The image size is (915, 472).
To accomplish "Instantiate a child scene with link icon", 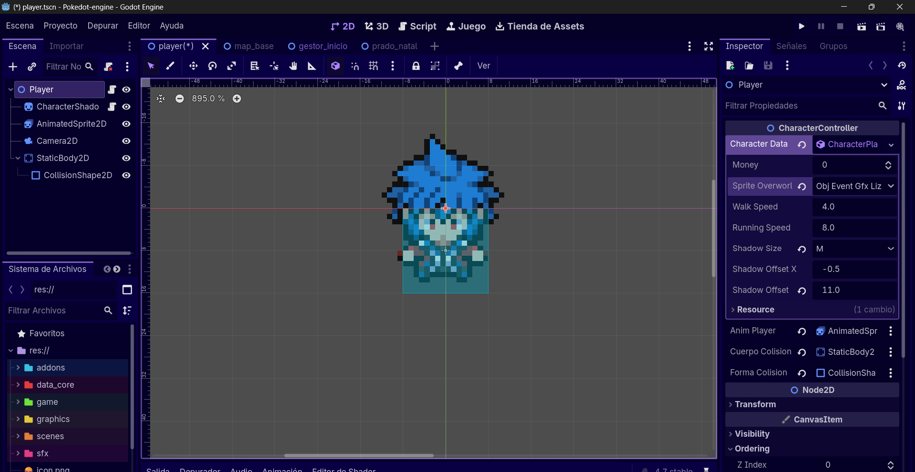I will point(32,67).
